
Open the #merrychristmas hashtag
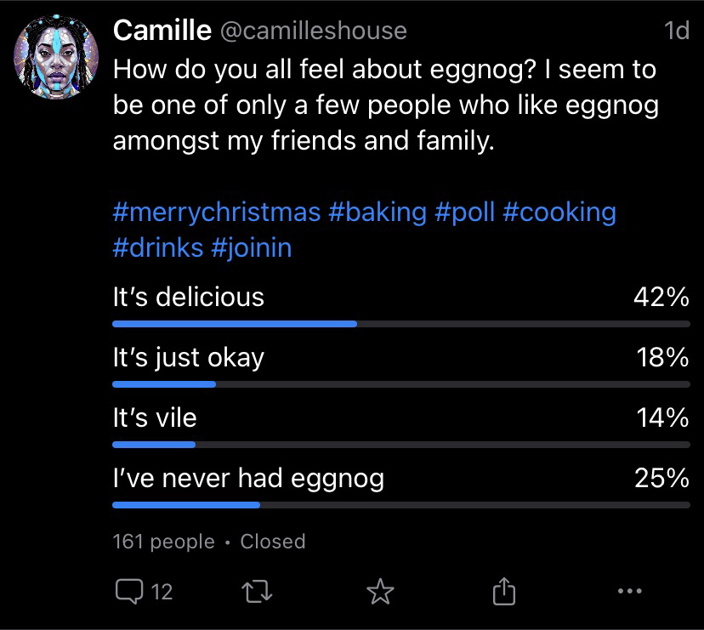pos(217,212)
